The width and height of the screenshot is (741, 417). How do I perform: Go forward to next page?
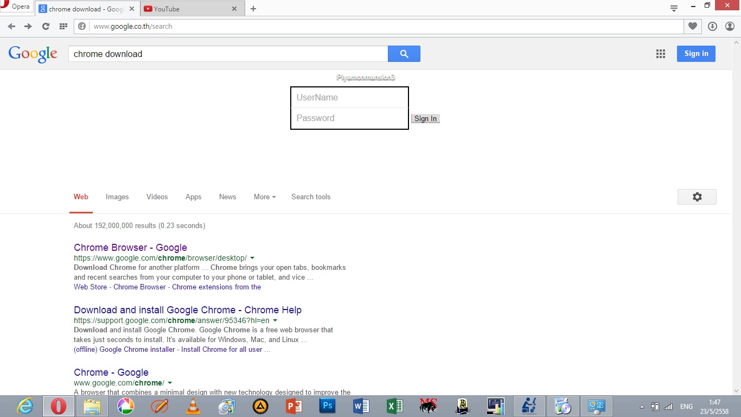(x=28, y=26)
